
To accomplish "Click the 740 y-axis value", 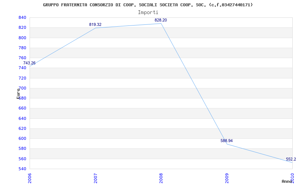I will pos(22,68).
